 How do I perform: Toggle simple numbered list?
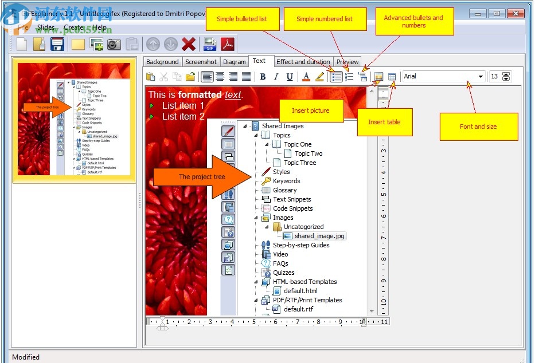(x=349, y=77)
